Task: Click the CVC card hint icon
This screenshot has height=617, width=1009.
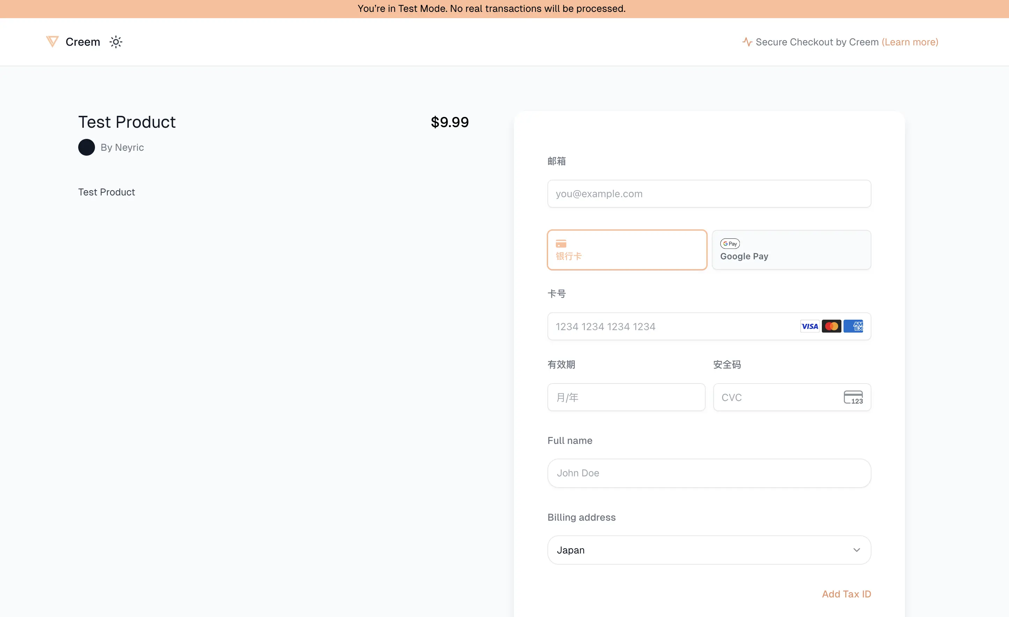Action: point(853,397)
